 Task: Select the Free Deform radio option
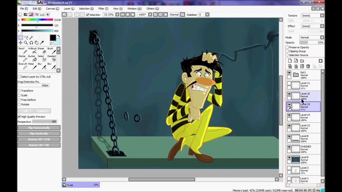coord(19,100)
